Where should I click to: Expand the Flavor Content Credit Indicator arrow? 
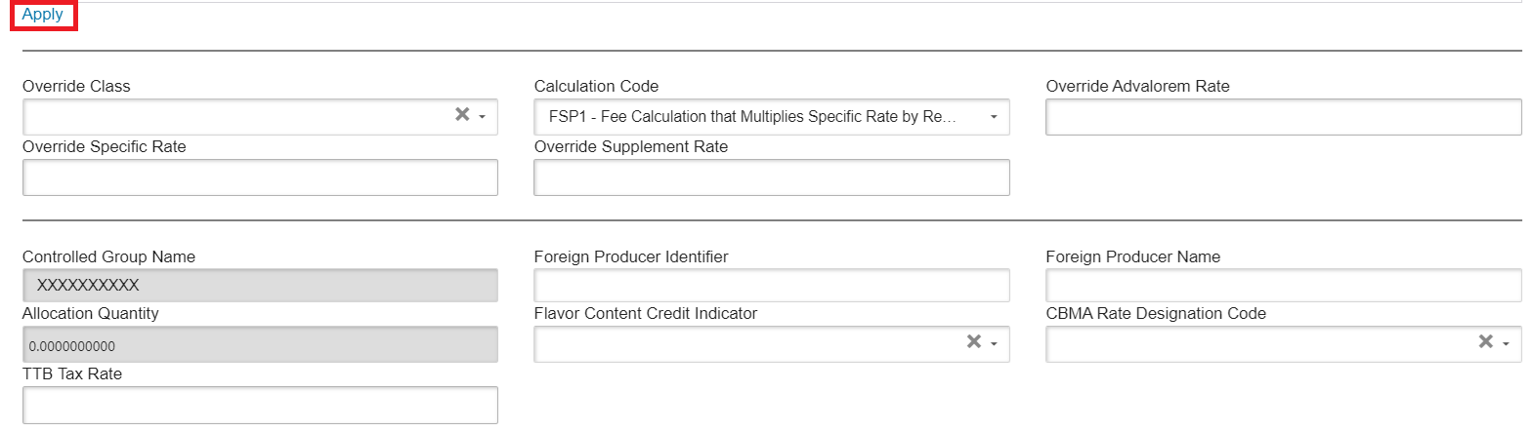click(994, 343)
